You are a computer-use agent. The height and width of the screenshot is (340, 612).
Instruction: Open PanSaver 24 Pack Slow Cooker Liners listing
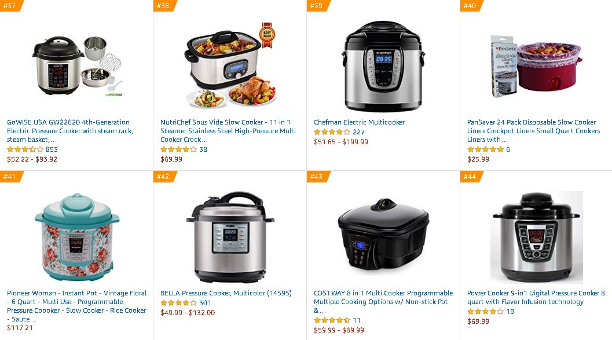534,131
